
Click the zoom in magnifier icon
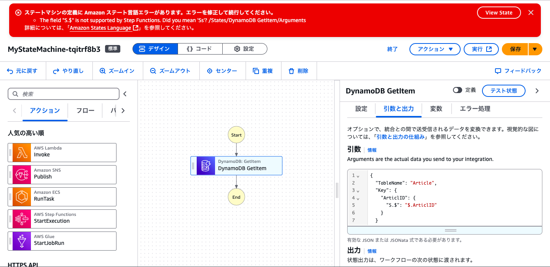point(102,71)
